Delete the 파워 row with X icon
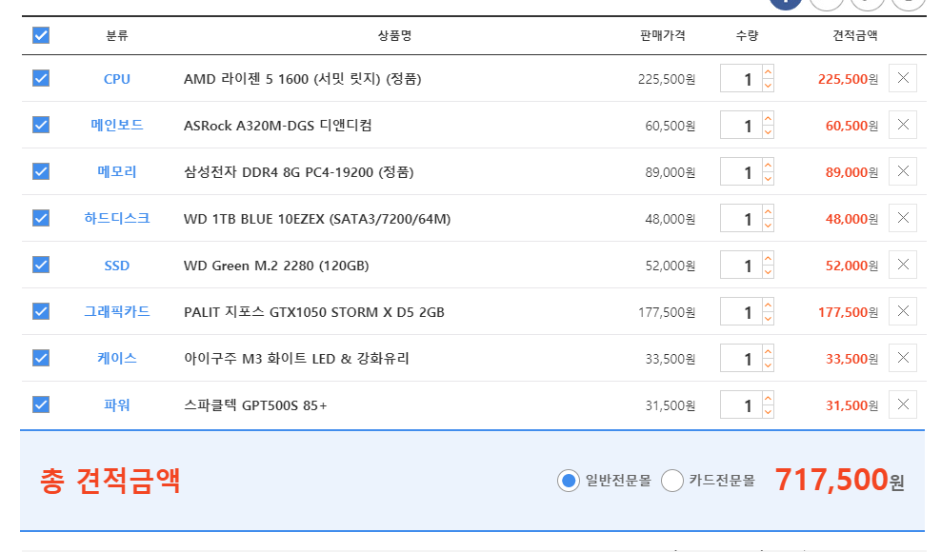 [903, 404]
